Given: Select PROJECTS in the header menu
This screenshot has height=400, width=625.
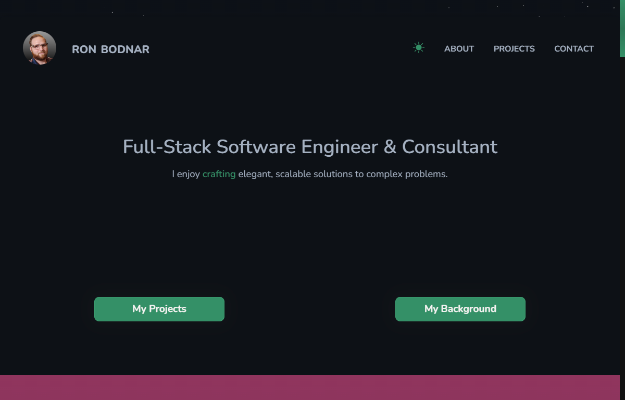Looking at the screenshot, I should (514, 48).
